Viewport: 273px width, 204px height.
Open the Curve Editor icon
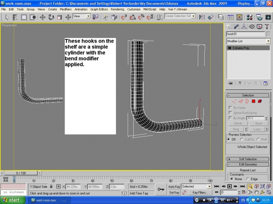coord(231,17)
